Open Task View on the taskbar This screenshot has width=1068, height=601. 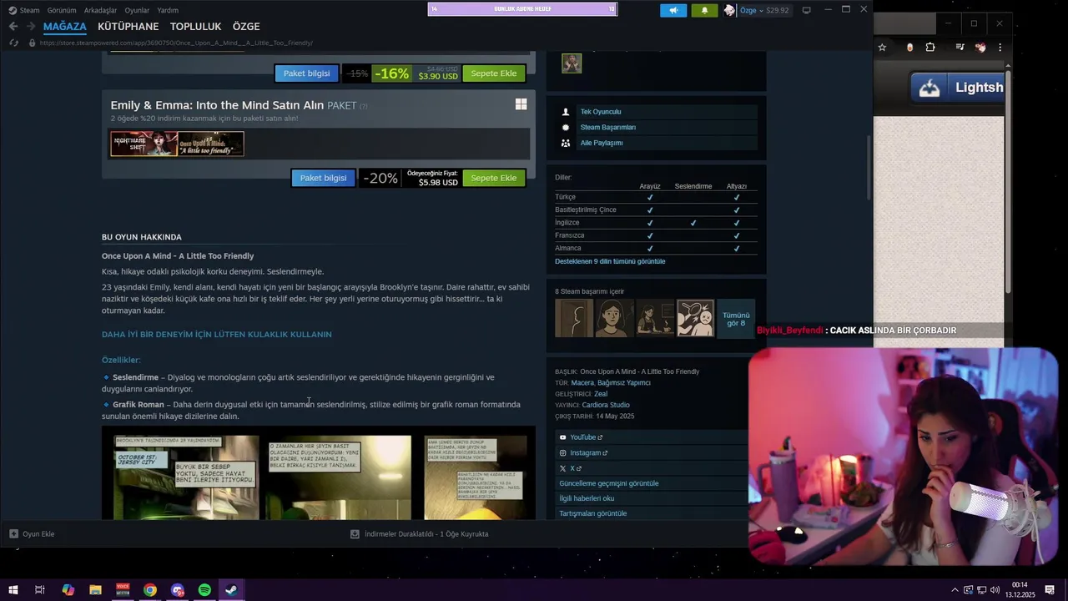pyautogui.click(x=39, y=590)
